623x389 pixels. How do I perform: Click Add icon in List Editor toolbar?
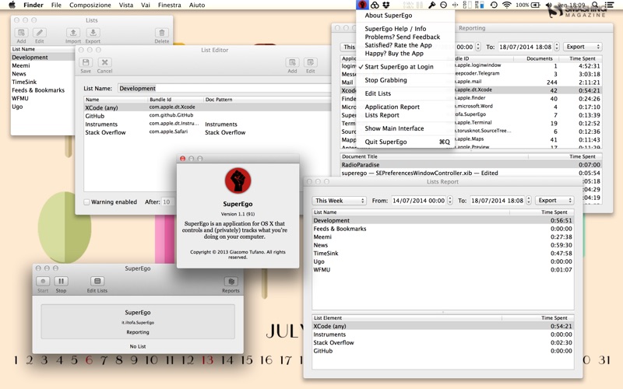click(292, 63)
